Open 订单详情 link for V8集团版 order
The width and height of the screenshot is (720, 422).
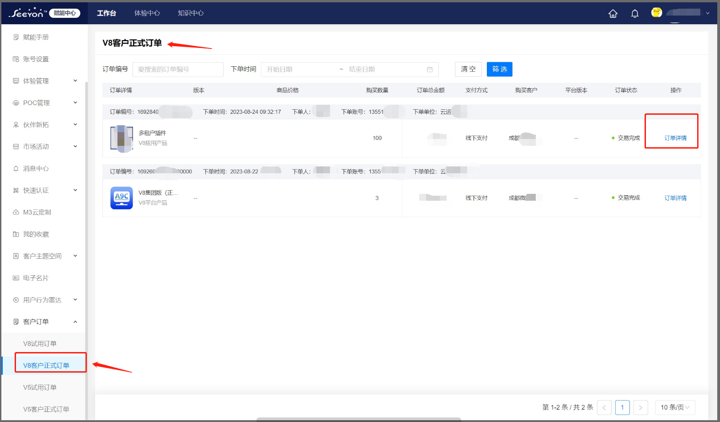click(x=676, y=198)
